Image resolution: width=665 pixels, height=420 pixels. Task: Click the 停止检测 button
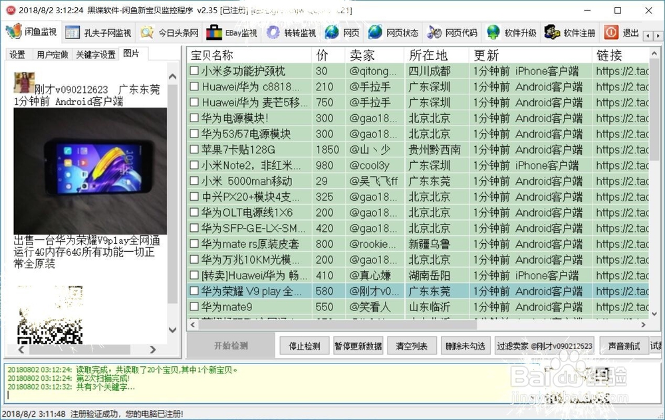[x=304, y=346]
